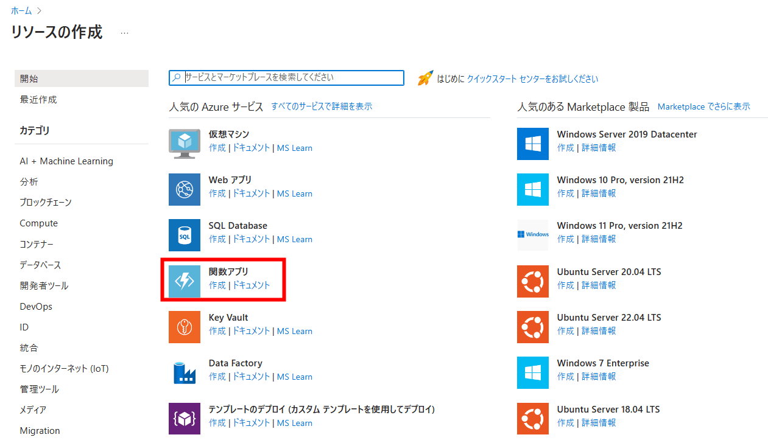This screenshot has height=443, width=768.
Task: Open AI + Machine Learning category
Action: pos(66,161)
